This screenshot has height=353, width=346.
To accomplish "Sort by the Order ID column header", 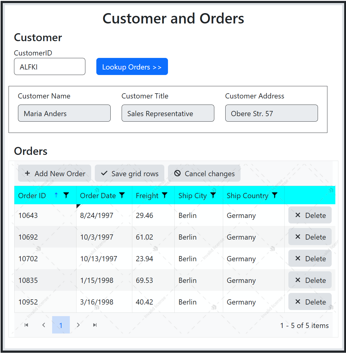I will (32, 196).
